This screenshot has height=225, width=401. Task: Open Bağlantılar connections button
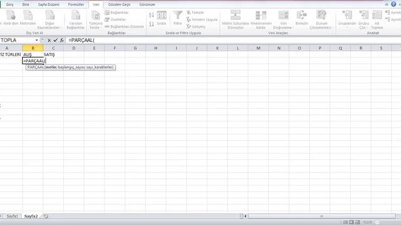point(117,12)
